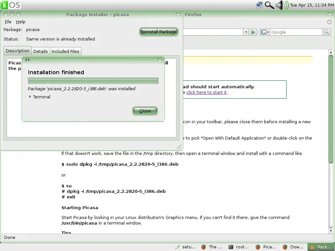Click the installation progress bar
The width and height of the screenshot is (335, 251).
point(93,81)
